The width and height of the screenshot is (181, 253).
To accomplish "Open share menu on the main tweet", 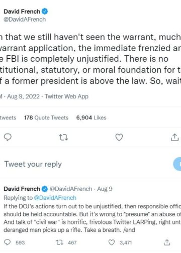I will [174, 137].
